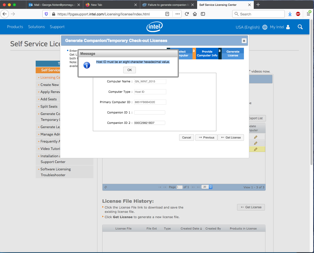Click the Intel logo
This screenshot has height=253, width=314.
pyautogui.click(x=155, y=27)
